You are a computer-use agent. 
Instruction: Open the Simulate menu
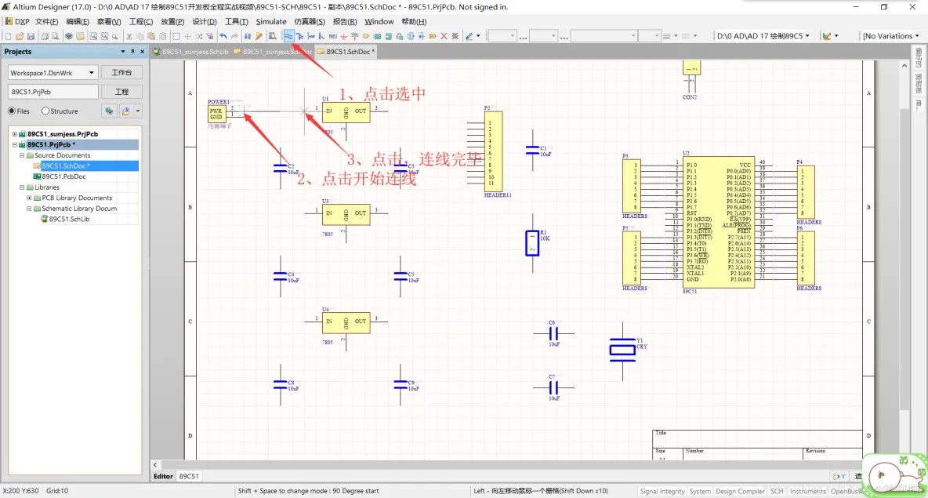[x=271, y=21]
